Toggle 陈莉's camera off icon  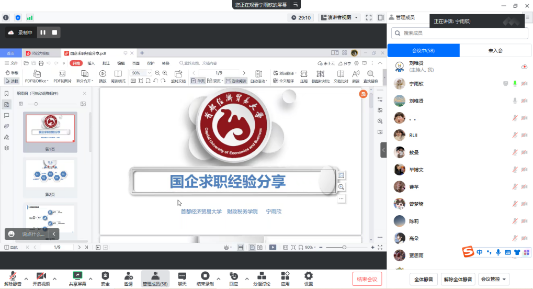tap(525, 221)
